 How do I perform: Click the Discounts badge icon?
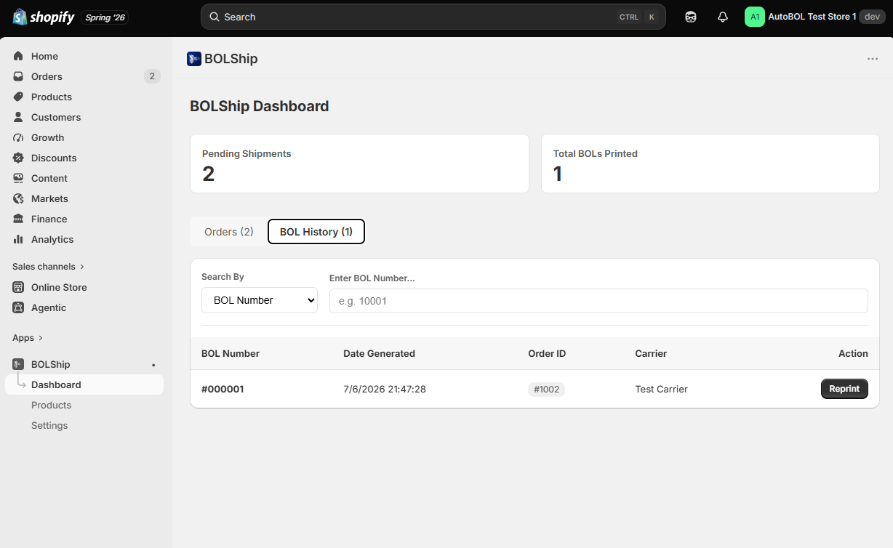[x=18, y=158]
